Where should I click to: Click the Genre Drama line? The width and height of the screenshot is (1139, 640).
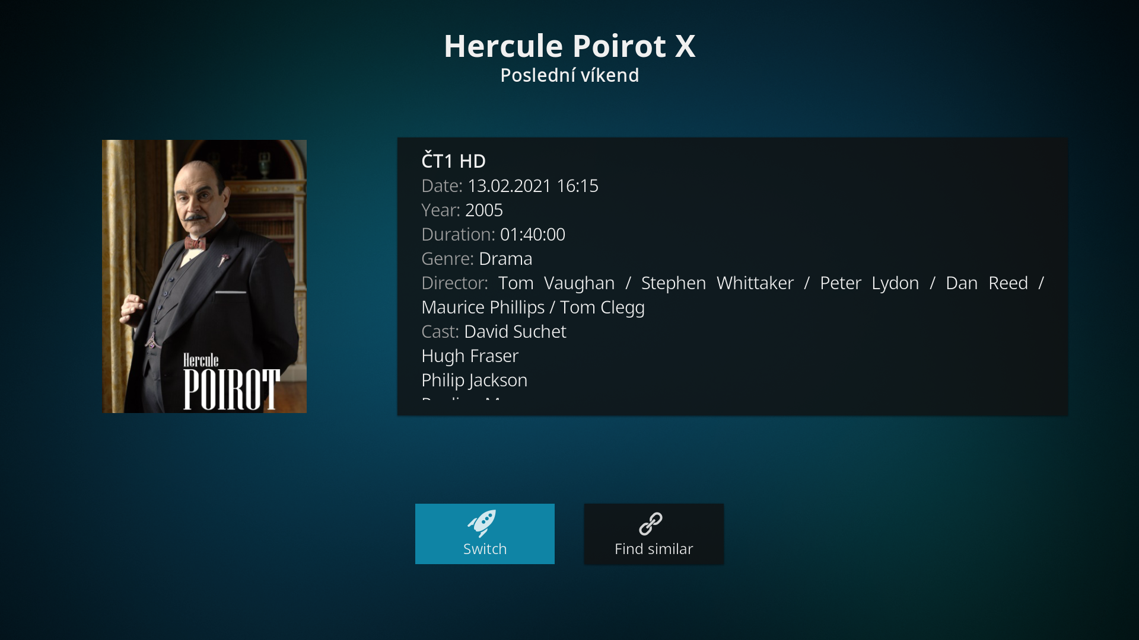(476, 258)
